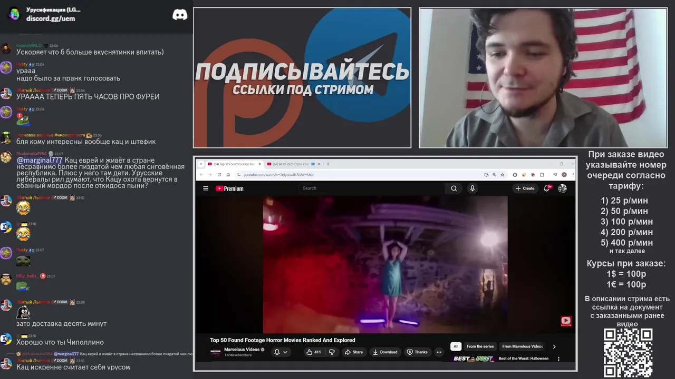Select the All filter chip

(x=456, y=346)
